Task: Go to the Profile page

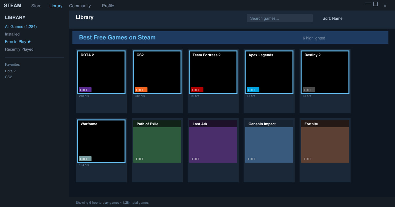Action: point(108,6)
